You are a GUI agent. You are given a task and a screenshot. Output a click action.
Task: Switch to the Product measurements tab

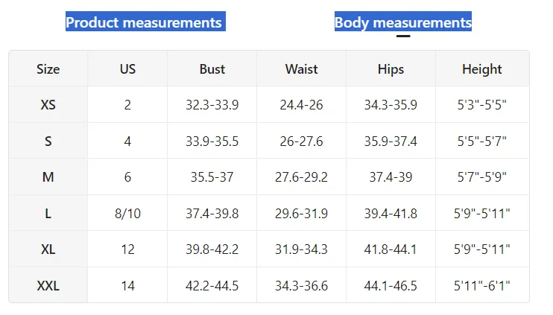point(145,22)
